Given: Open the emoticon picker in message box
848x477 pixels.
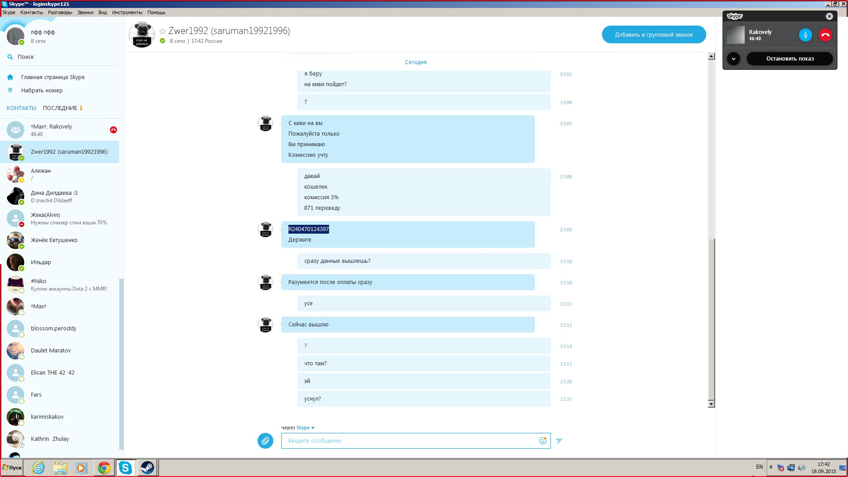Looking at the screenshot, I should (542, 440).
